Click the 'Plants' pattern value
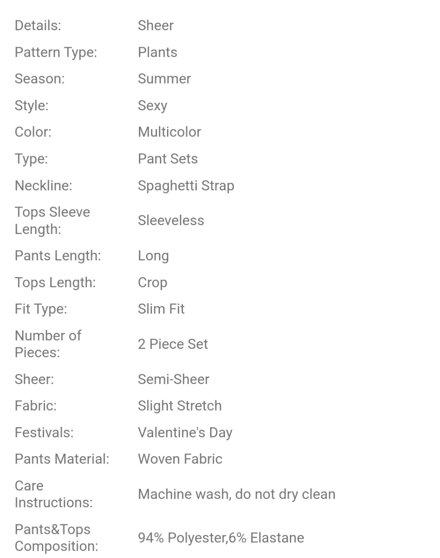 coord(157,53)
